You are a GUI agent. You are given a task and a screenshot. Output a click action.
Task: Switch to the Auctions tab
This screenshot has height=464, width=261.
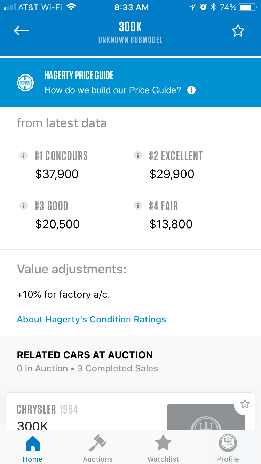[x=98, y=448]
